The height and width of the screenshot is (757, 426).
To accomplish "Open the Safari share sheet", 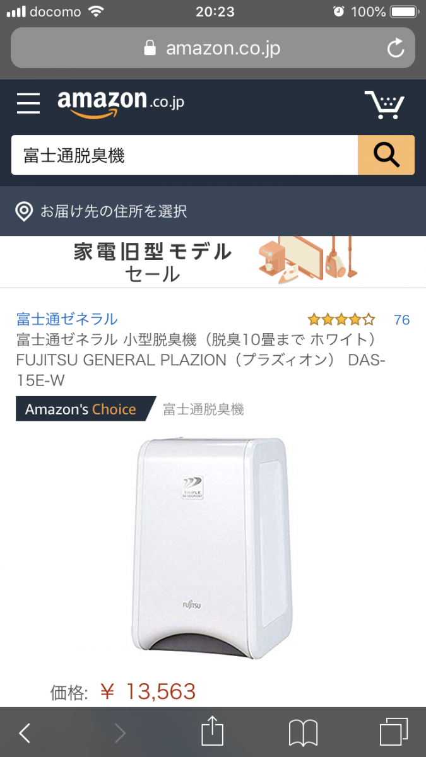I will point(213,732).
